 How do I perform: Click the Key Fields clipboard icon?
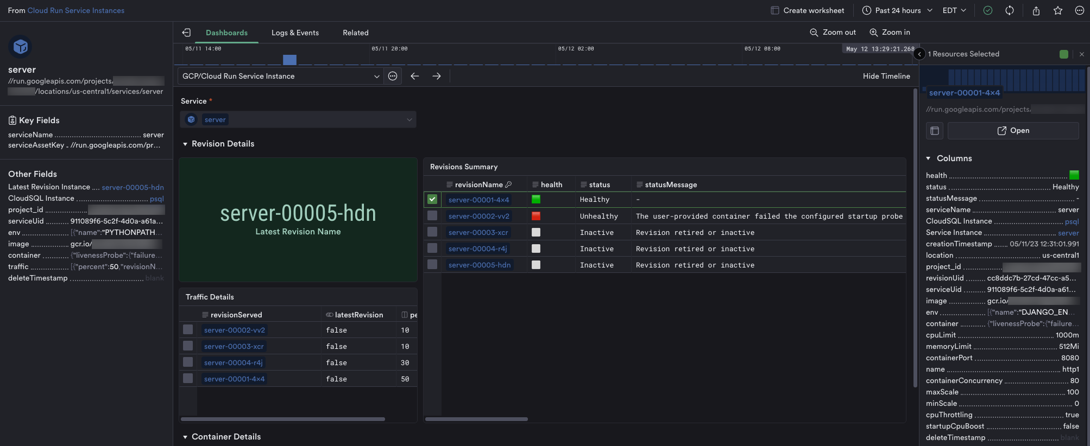click(x=12, y=120)
